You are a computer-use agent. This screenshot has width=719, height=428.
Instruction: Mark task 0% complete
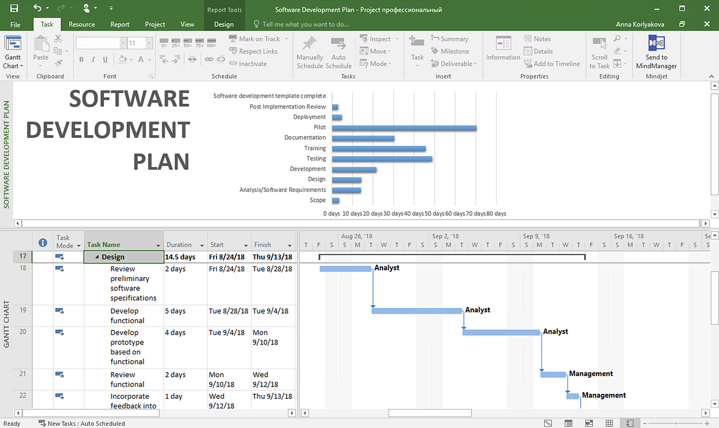(165, 43)
